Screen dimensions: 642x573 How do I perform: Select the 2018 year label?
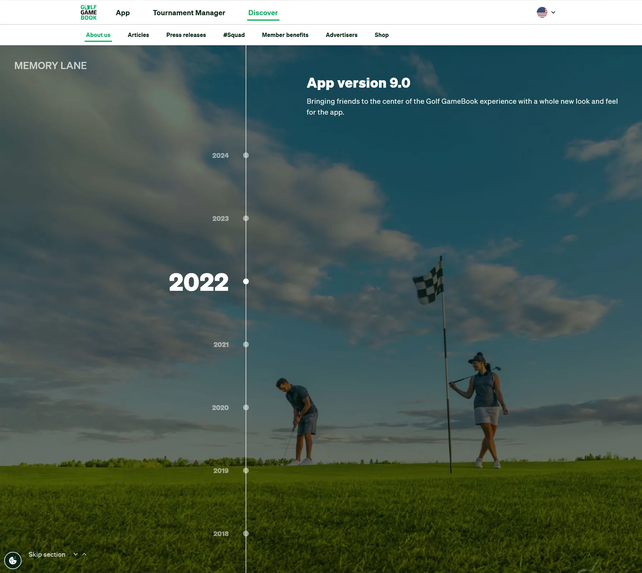point(221,534)
